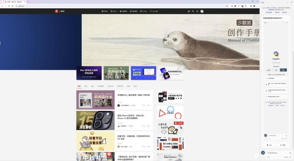Select the highlighted conversation style option in Copilot
Screen dimensions: 294x161
(283, 70)
